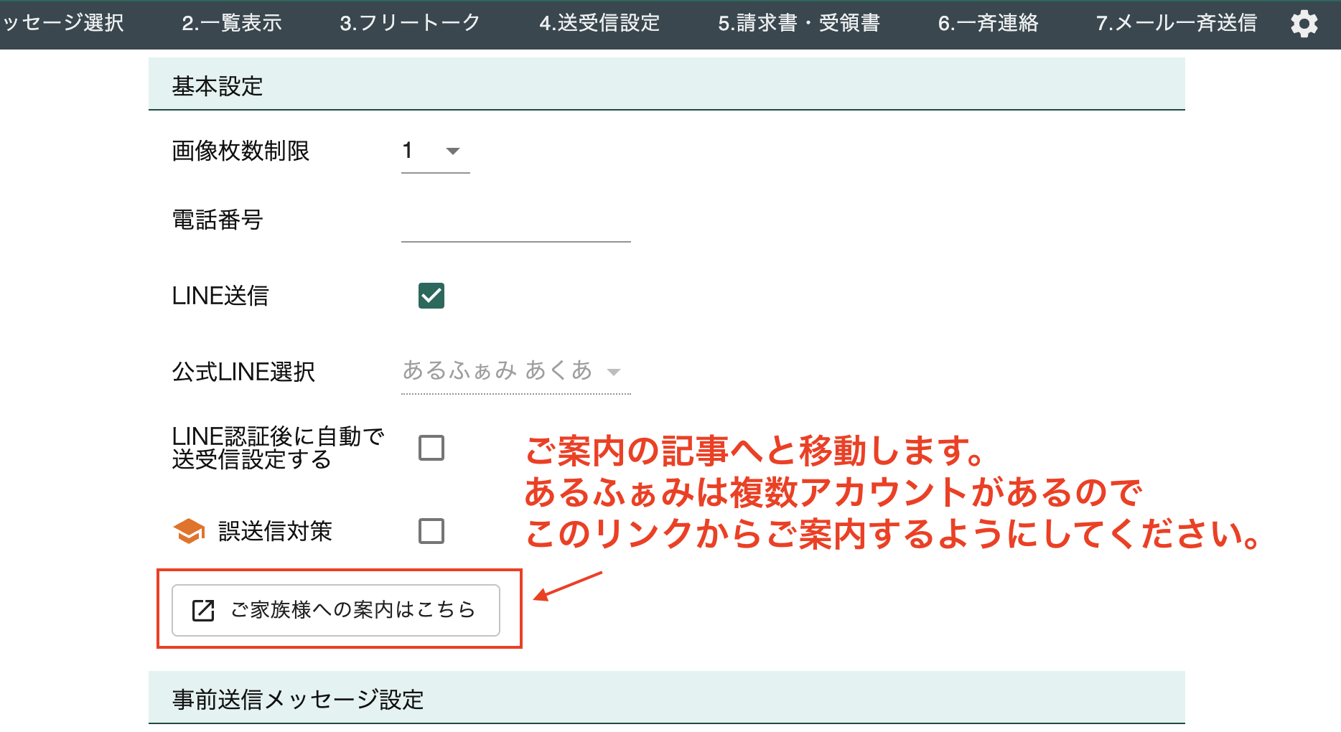
Task: Enable LINE認証後に自動で送受信設定する checkbox
Action: (431, 448)
